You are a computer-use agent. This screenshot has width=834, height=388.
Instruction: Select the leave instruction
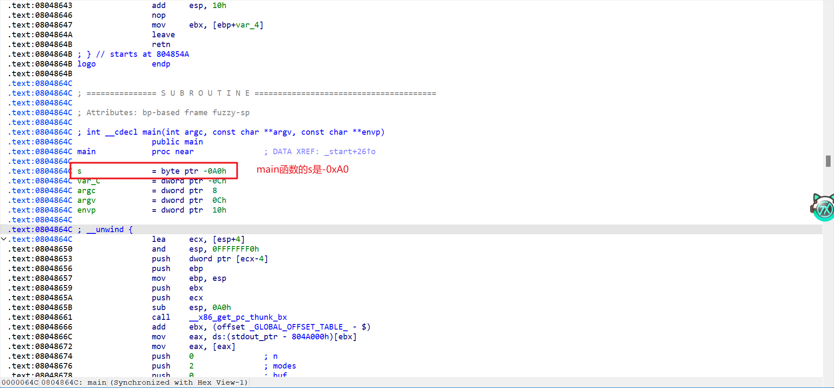pyautogui.click(x=163, y=34)
